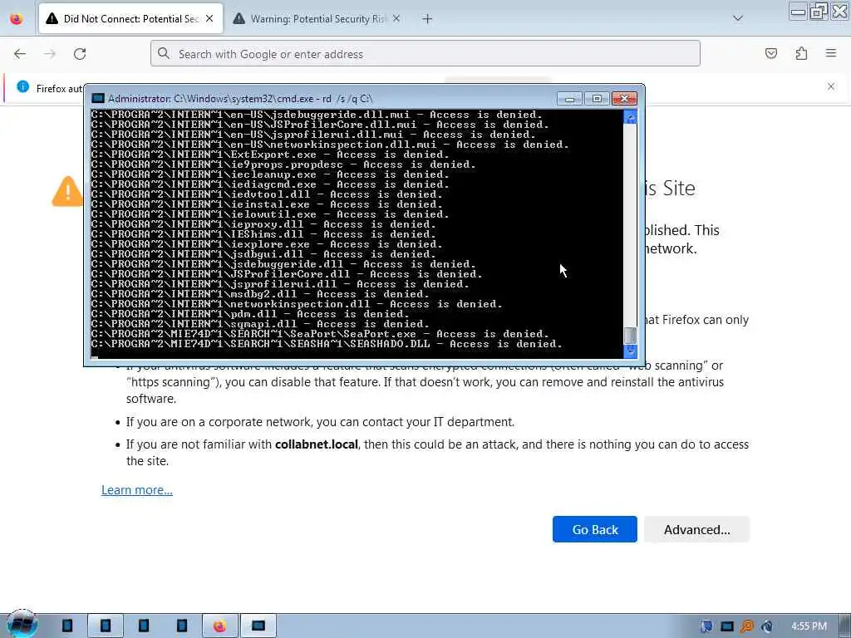This screenshot has height=638, width=851.
Task: Click the orange magnifier tray icon
Action: click(747, 626)
